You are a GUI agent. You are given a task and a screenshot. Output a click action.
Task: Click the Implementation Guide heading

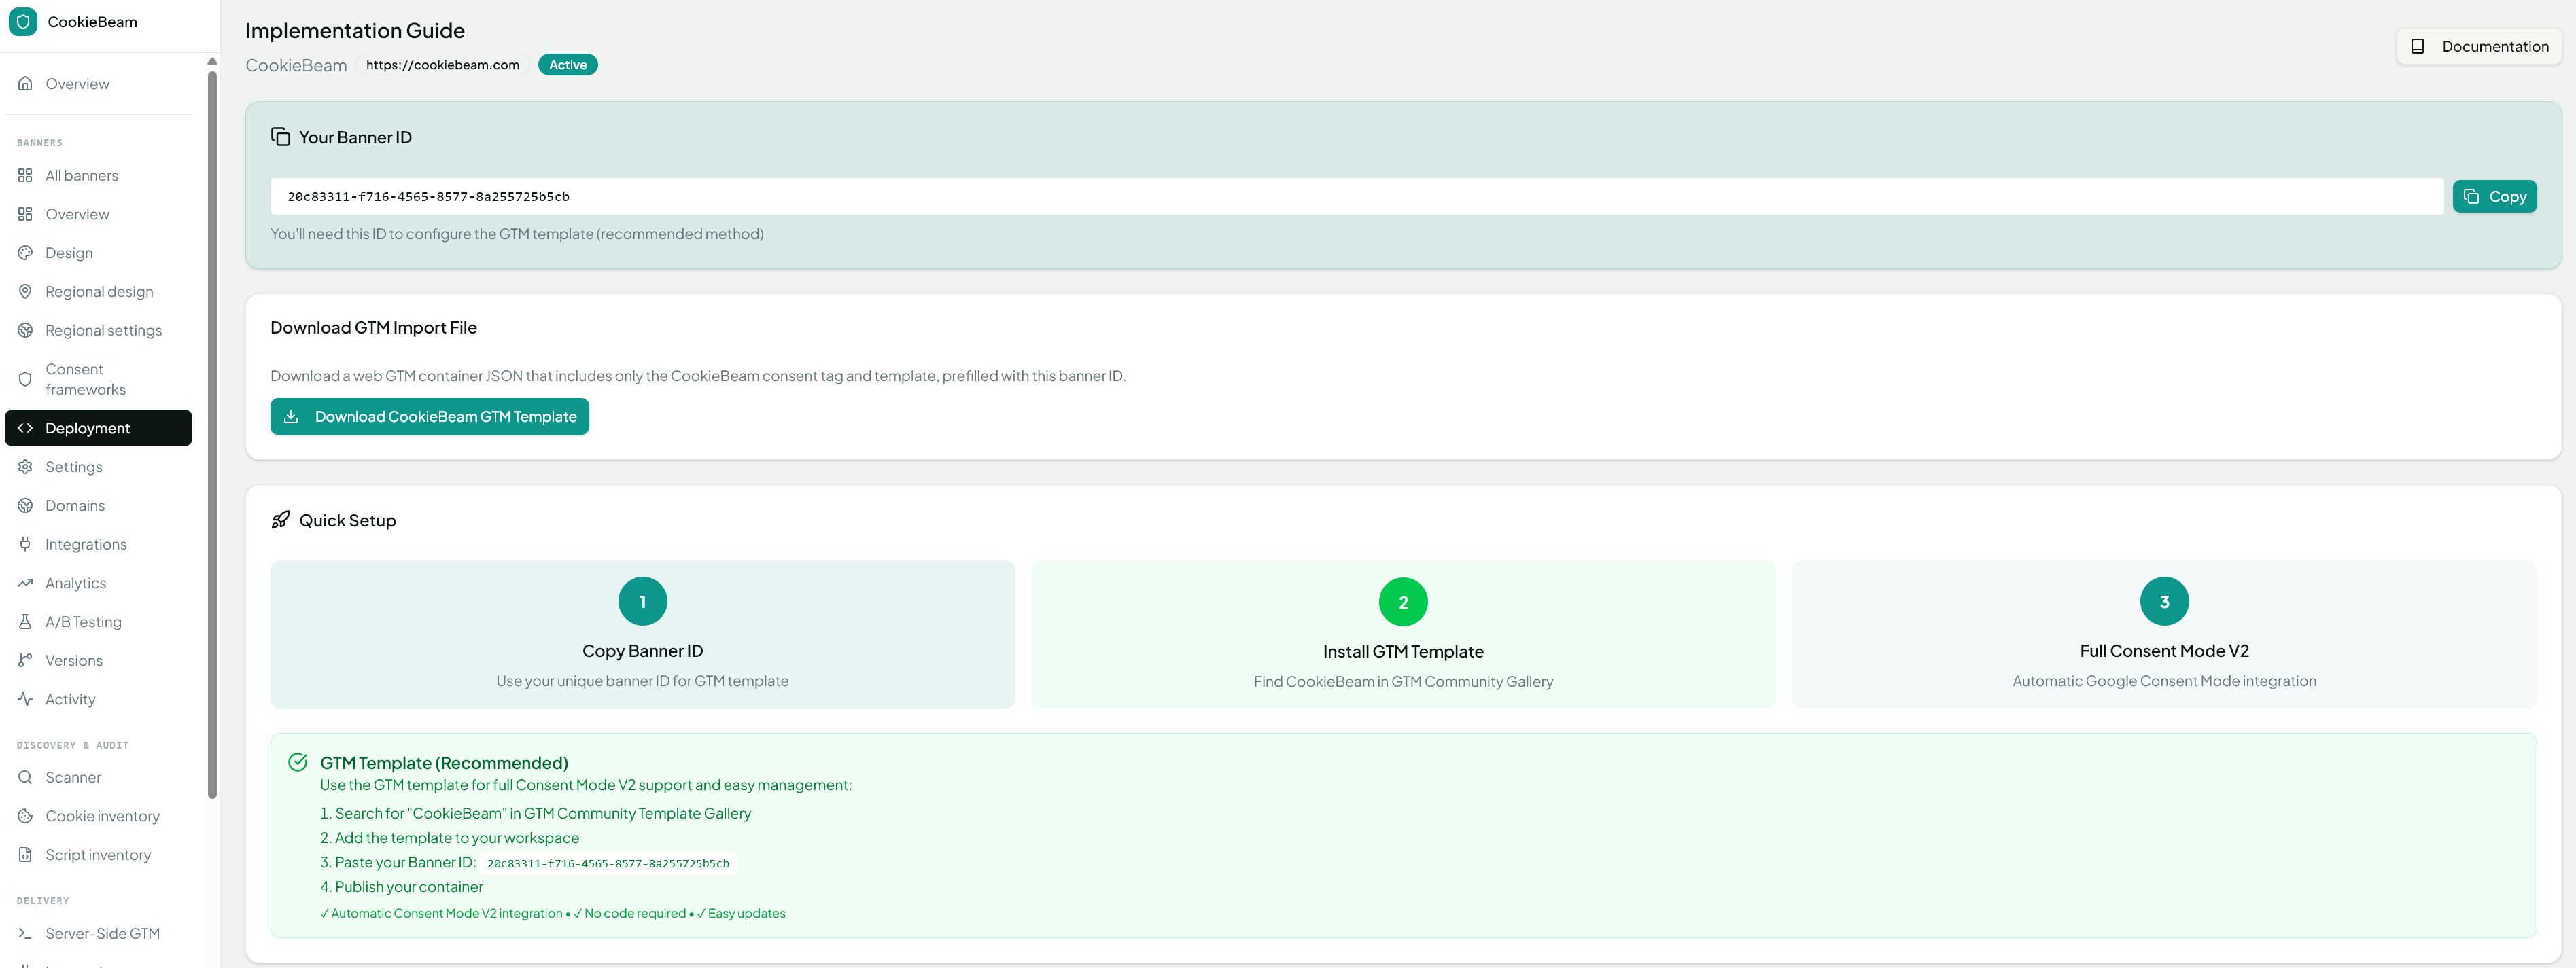point(355,31)
